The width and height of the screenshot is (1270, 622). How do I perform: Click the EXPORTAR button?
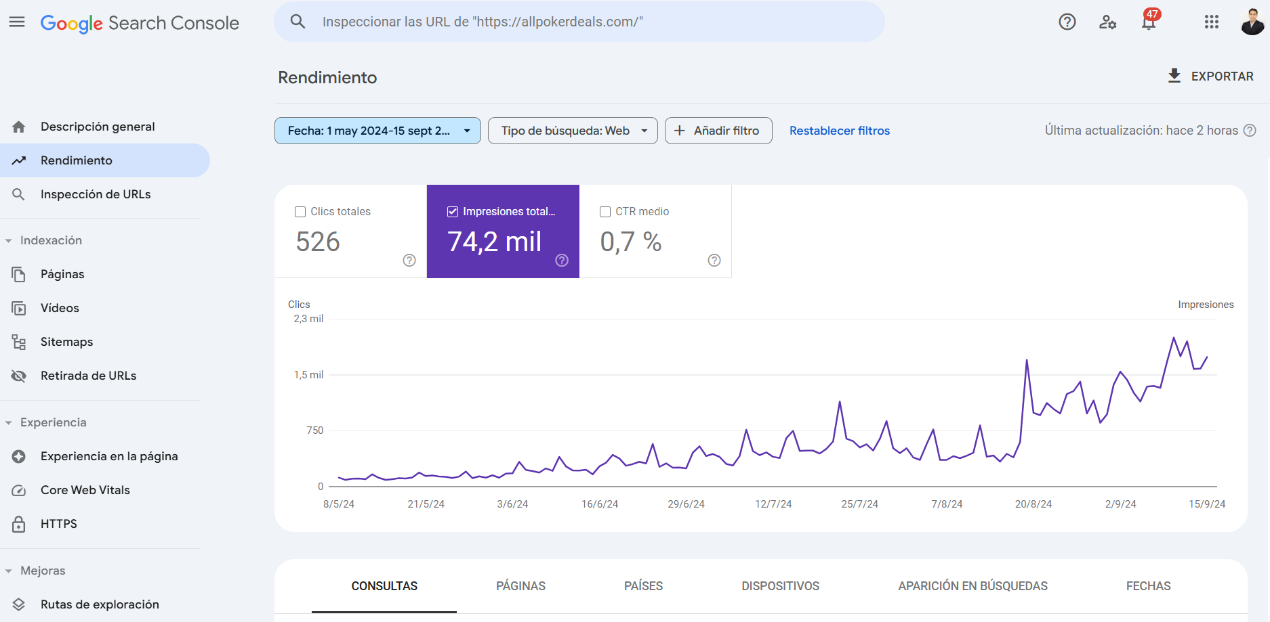pos(1210,76)
